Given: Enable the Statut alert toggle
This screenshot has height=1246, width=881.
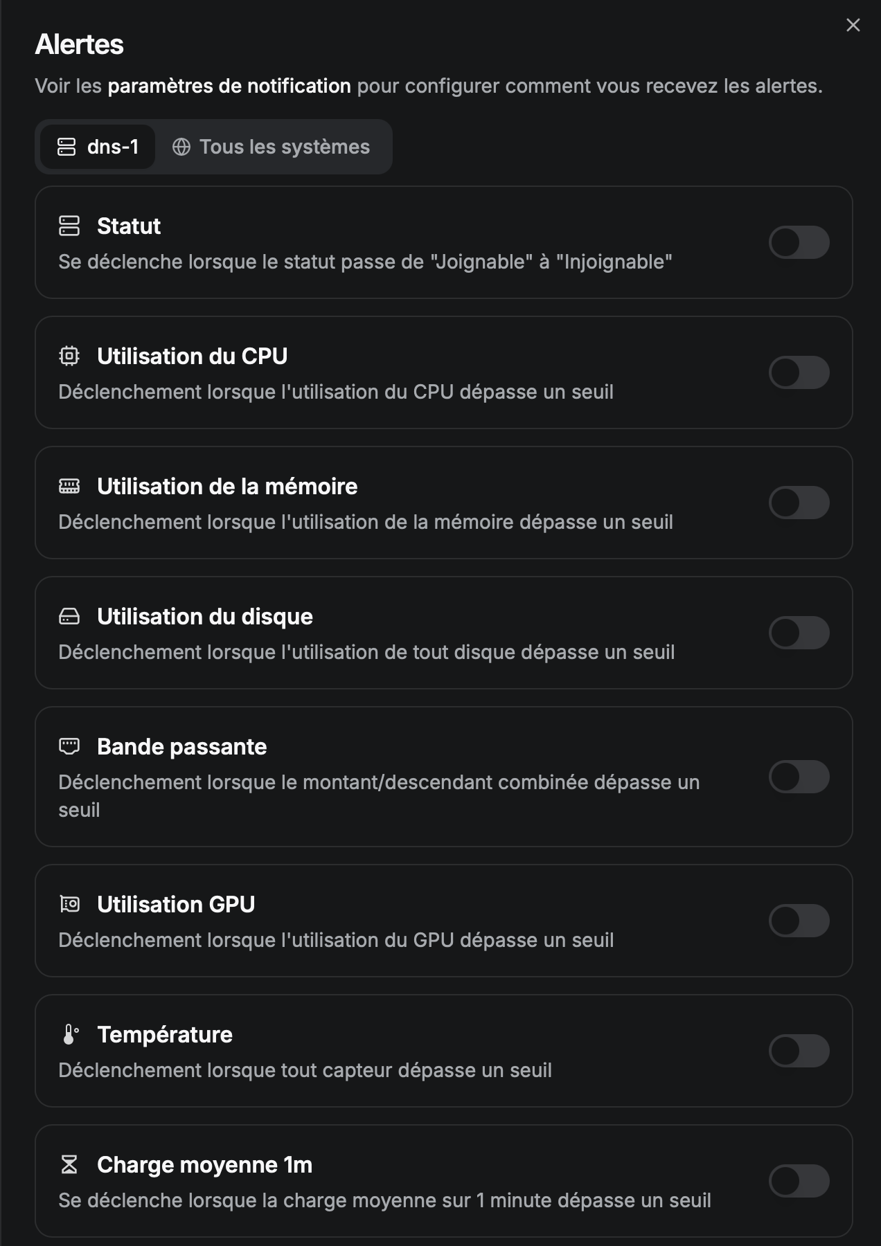Looking at the screenshot, I should click(799, 242).
